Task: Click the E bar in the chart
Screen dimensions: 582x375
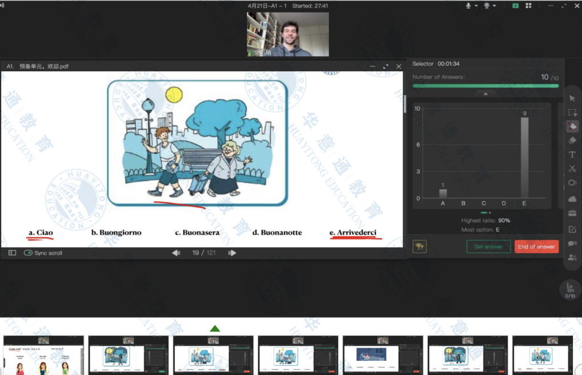Action: [524, 158]
